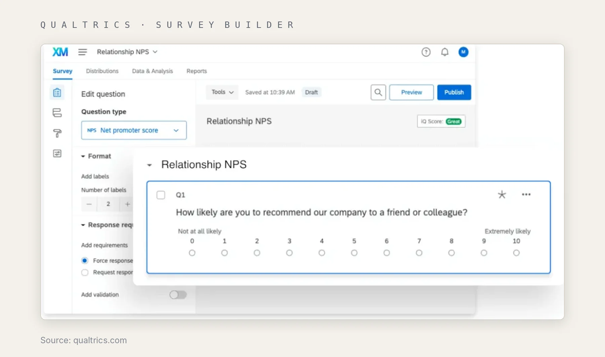
Task: Open the help question mark icon
Action: coord(426,52)
